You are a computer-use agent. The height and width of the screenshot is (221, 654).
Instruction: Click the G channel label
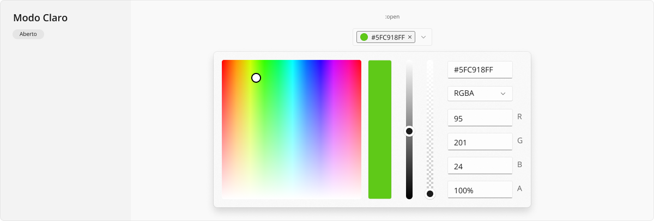tap(520, 140)
